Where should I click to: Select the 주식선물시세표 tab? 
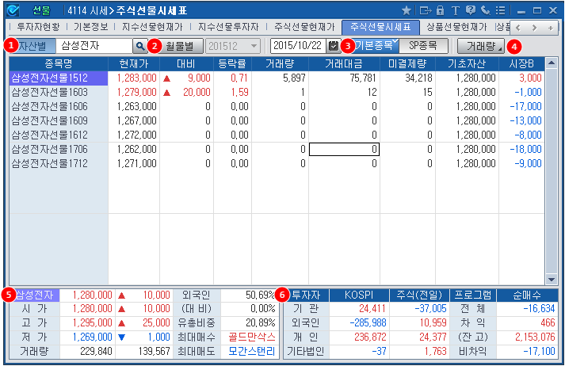click(x=380, y=27)
